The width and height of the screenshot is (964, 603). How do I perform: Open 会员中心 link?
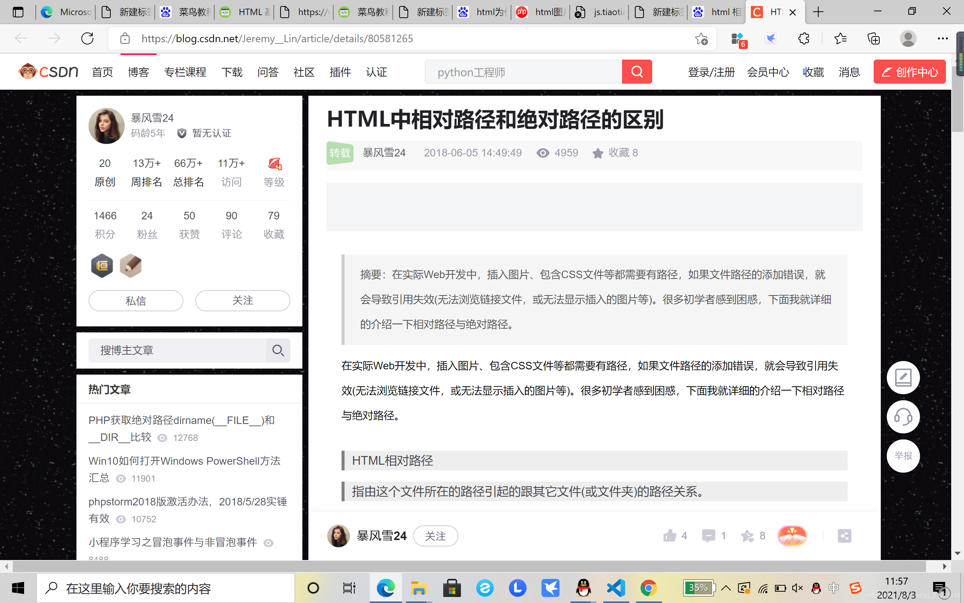click(768, 72)
